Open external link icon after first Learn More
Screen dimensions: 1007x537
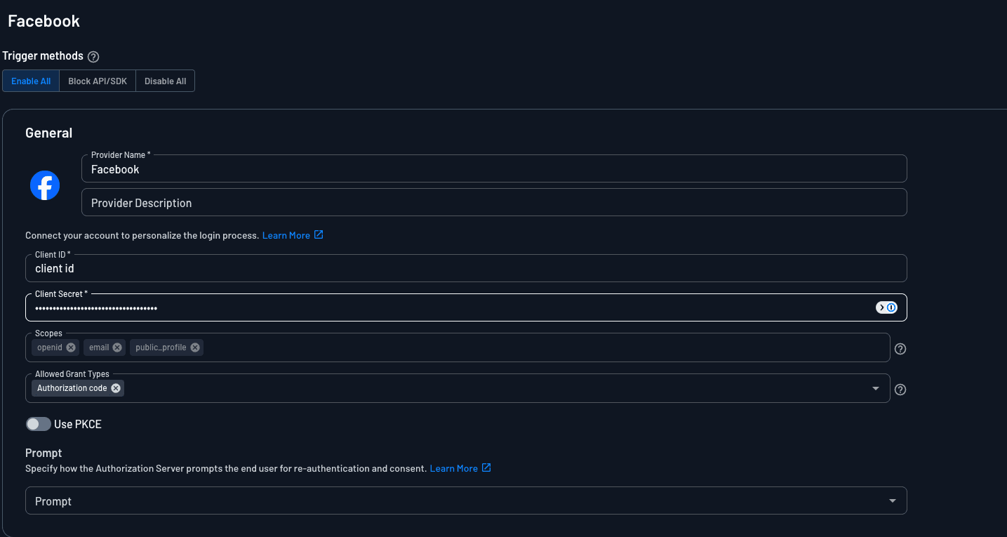[319, 234]
